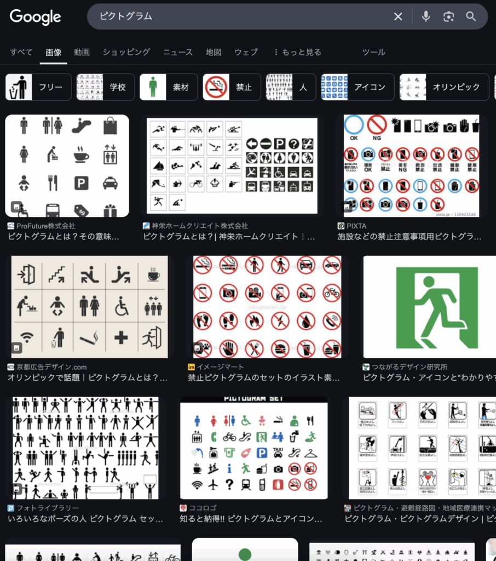Open the ショッピング tab

[126, 52]
